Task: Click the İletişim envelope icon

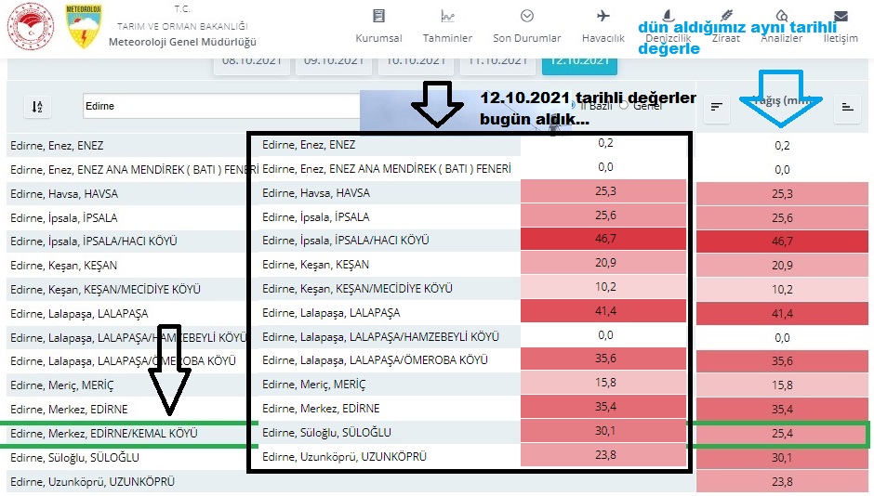Action: (x=841, y=16)
